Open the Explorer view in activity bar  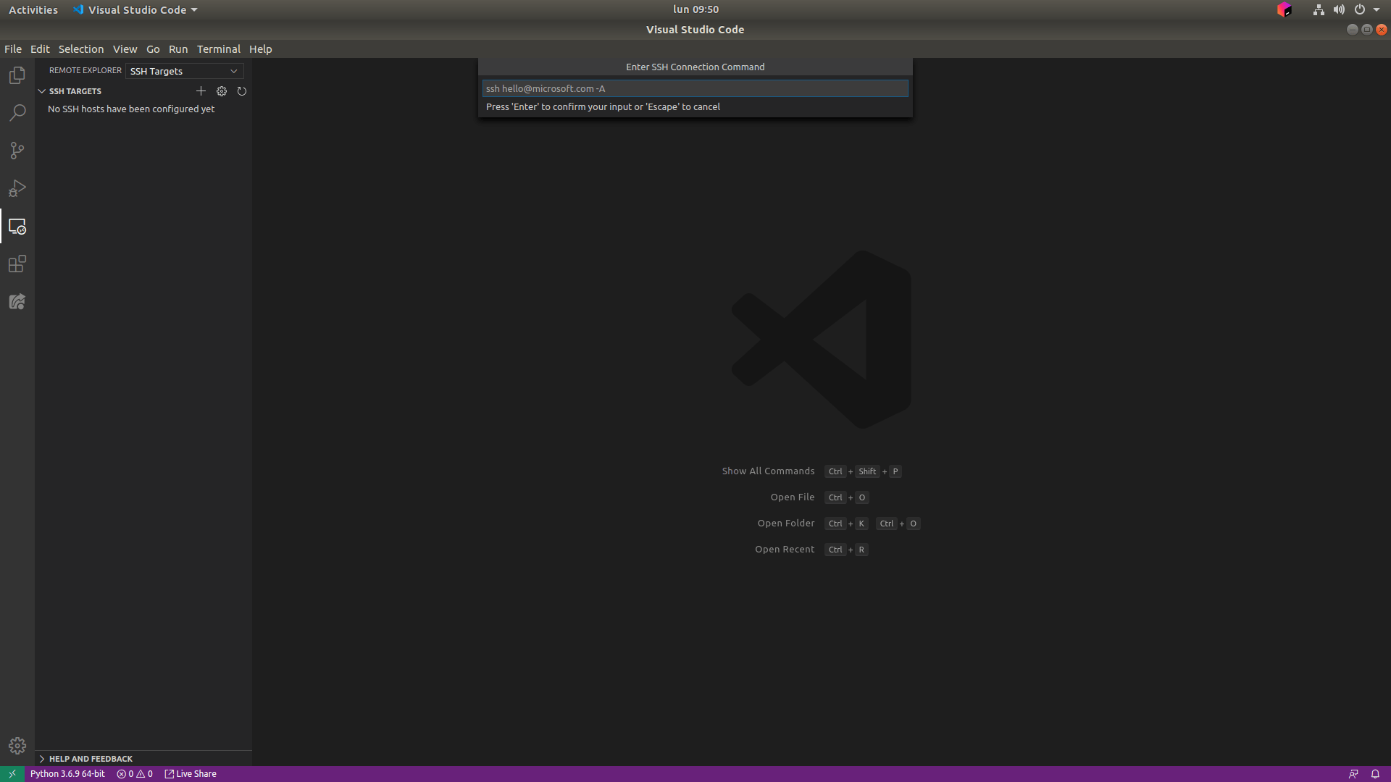pos(17,75)
